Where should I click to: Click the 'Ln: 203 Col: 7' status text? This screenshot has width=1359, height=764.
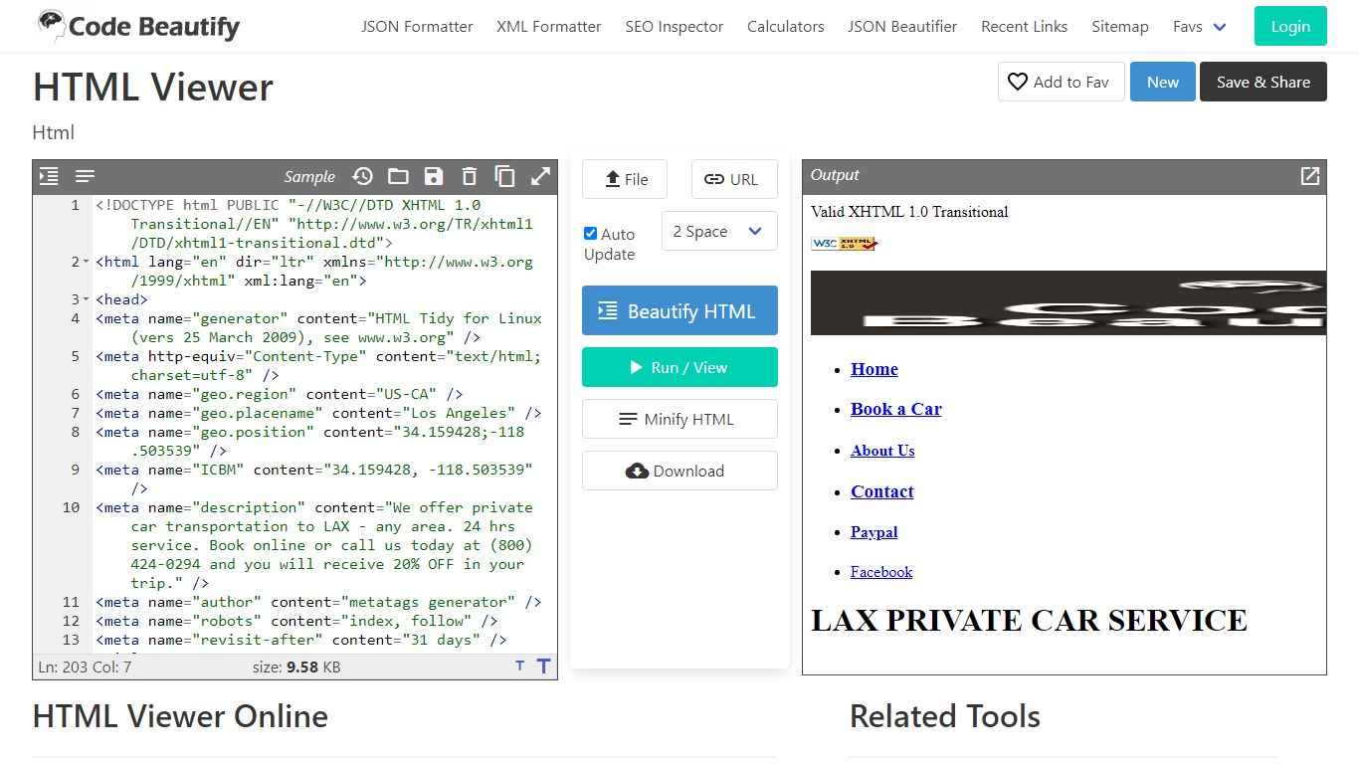85,667
